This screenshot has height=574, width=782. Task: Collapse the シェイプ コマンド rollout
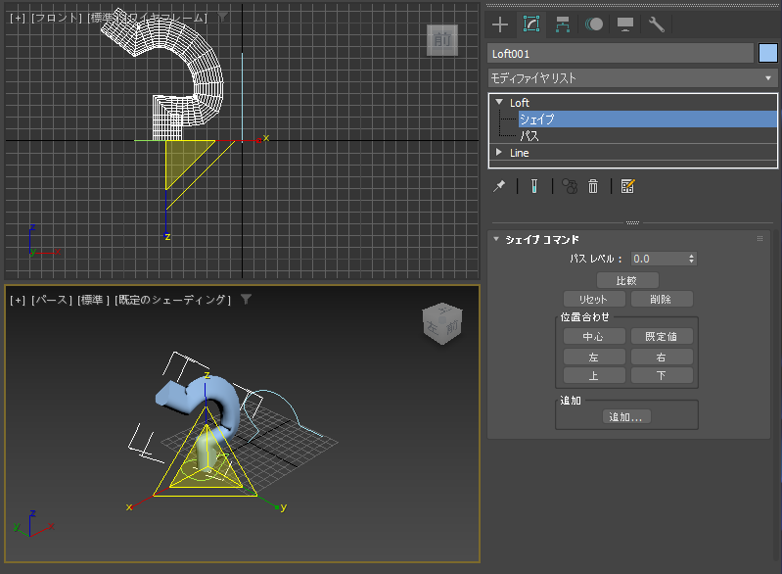pos(496,239)
